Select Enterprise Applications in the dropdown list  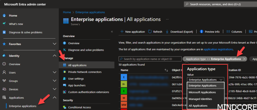pyautogui.click(x=206, y=86)
